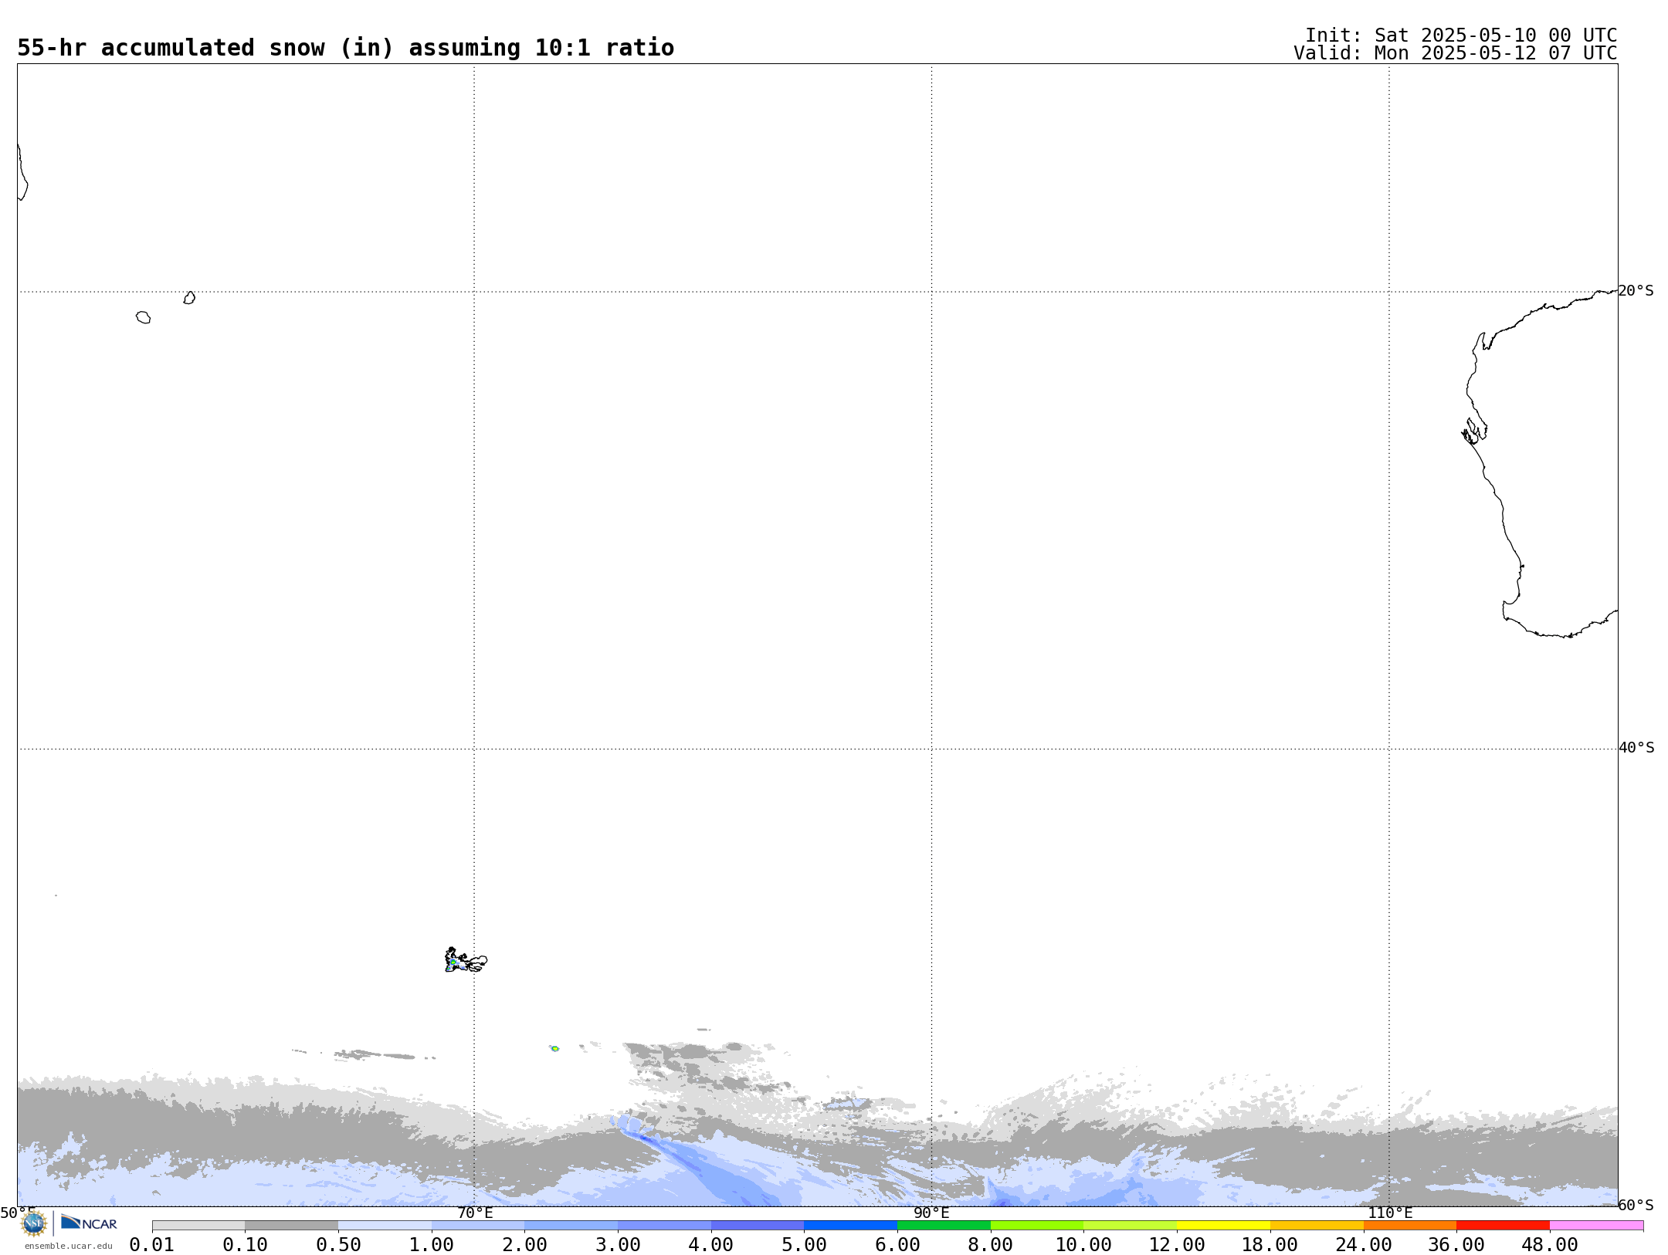Click the pink 48.00 legend segment

click(x=1596, y=1226)
